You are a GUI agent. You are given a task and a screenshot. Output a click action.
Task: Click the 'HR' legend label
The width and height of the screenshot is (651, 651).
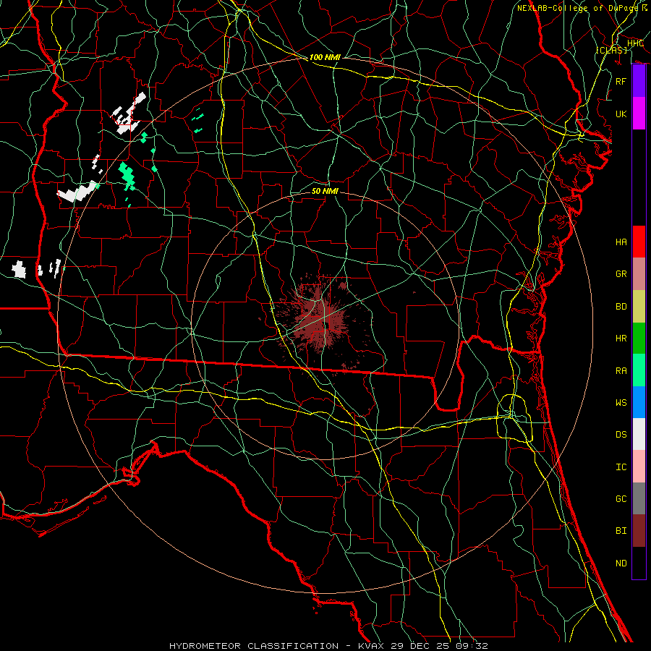click(621, 339)
